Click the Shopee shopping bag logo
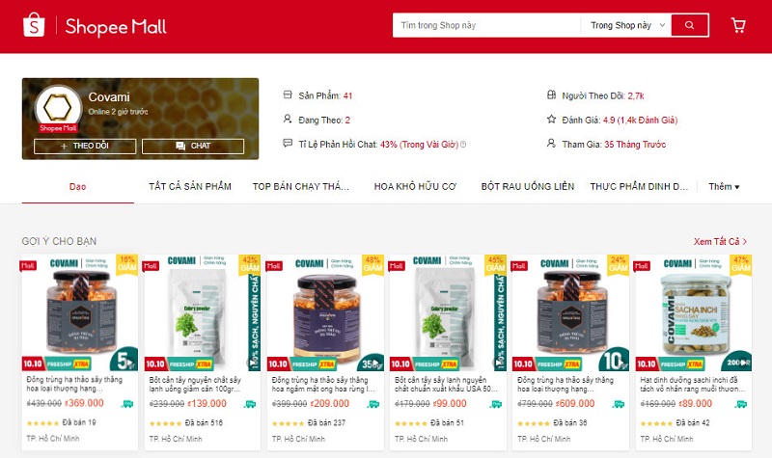 pos(34,25)
